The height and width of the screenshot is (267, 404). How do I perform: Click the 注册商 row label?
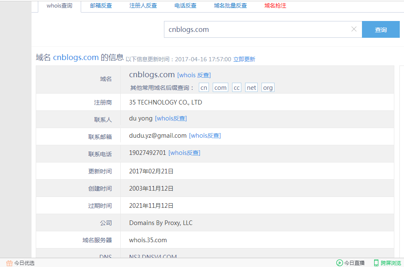pyautogui.click(x=103, y=102)
